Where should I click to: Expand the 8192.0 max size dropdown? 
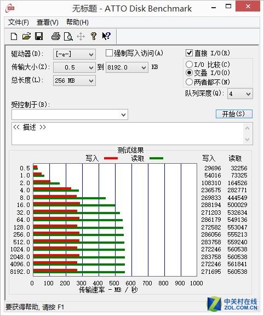127,67
